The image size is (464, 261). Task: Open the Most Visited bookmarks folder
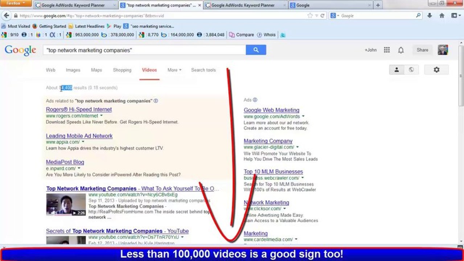pos(16,26)
